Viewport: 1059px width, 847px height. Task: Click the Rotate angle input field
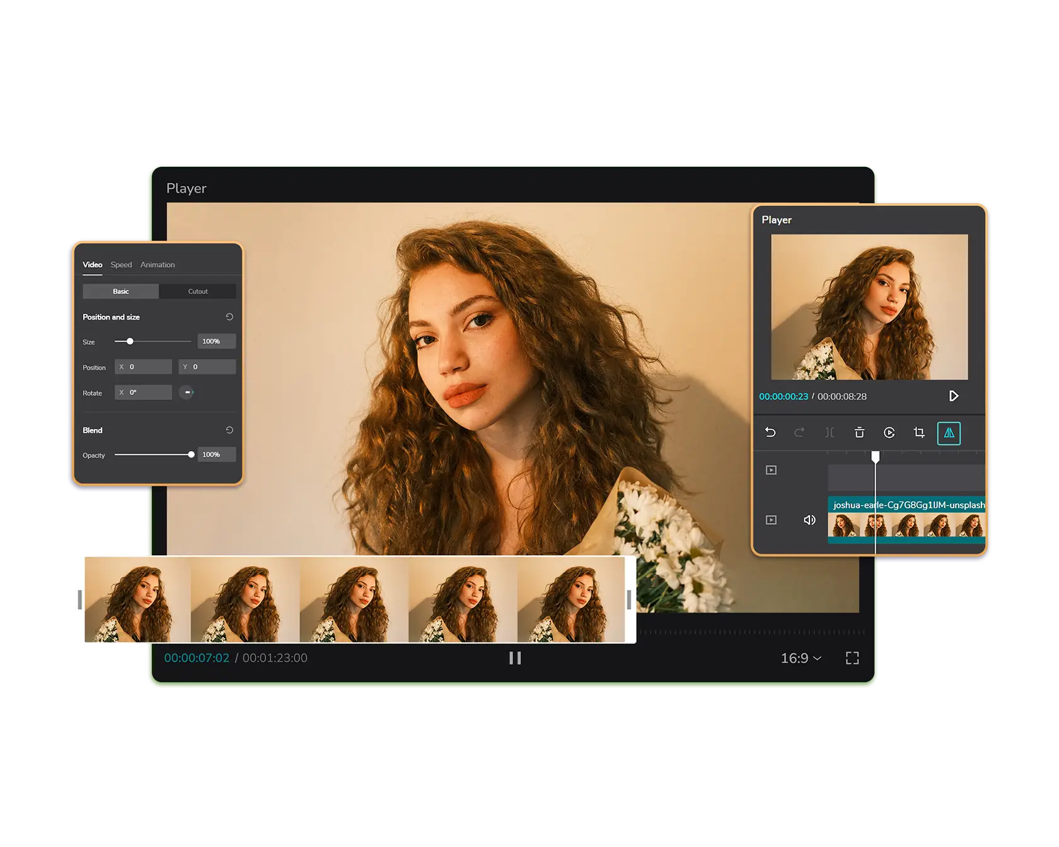coord(143,392)
